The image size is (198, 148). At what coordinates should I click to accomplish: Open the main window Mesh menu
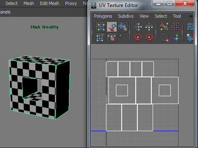coord(29,3)
